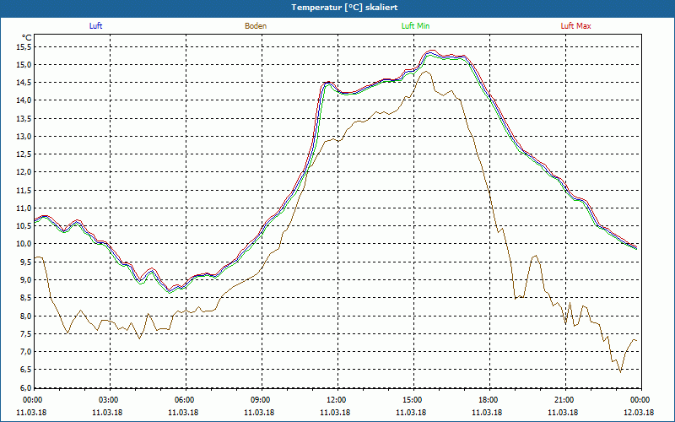Click the 06:00 time axis label

point(186,400)
